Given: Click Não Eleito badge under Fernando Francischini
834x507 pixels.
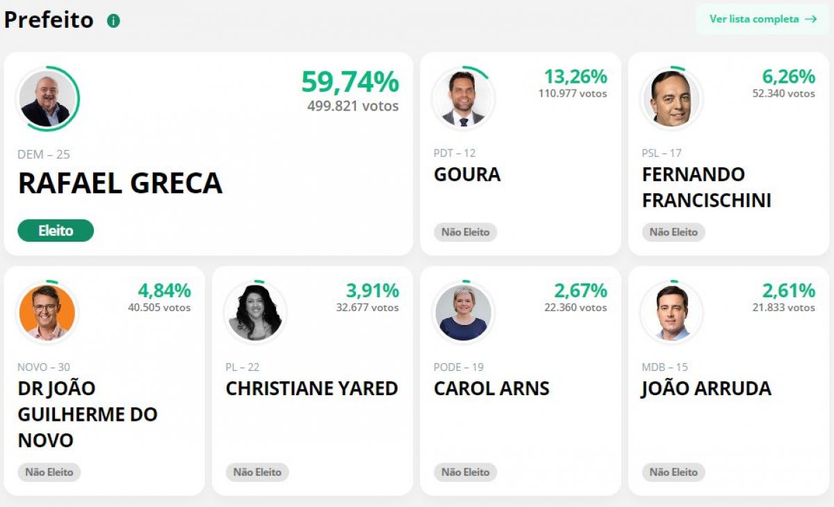Looking at the screenshot, I should coord(673,232).
